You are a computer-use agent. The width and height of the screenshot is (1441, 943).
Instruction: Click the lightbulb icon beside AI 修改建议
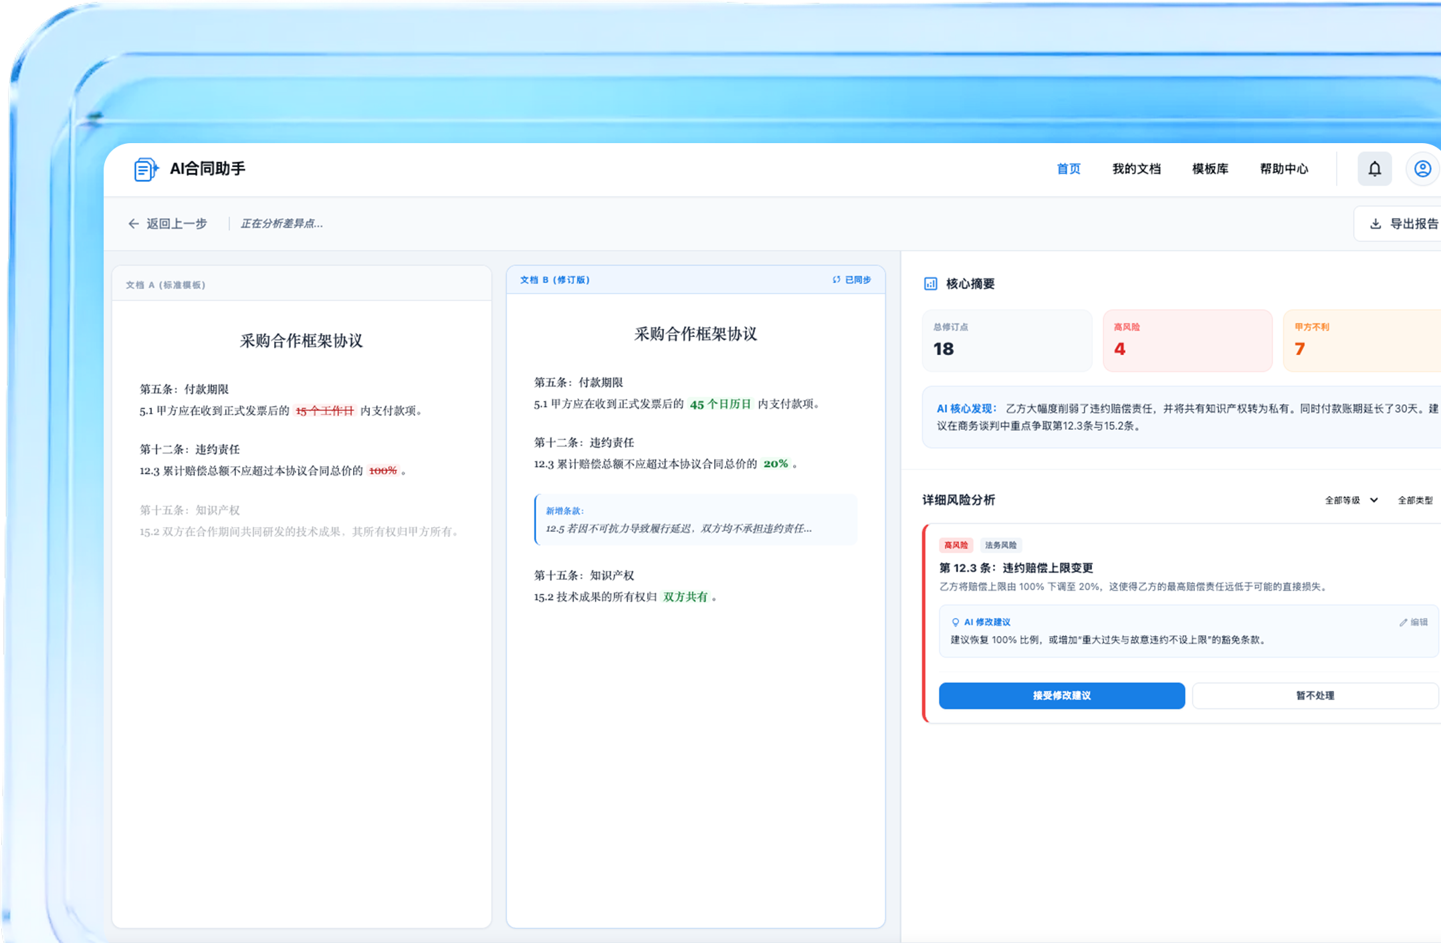(x=955, y=622)
